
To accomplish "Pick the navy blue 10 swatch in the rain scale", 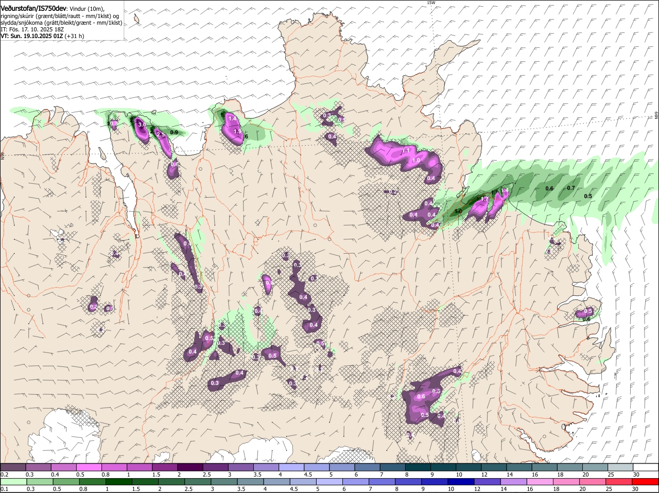I will click(461, 482).
